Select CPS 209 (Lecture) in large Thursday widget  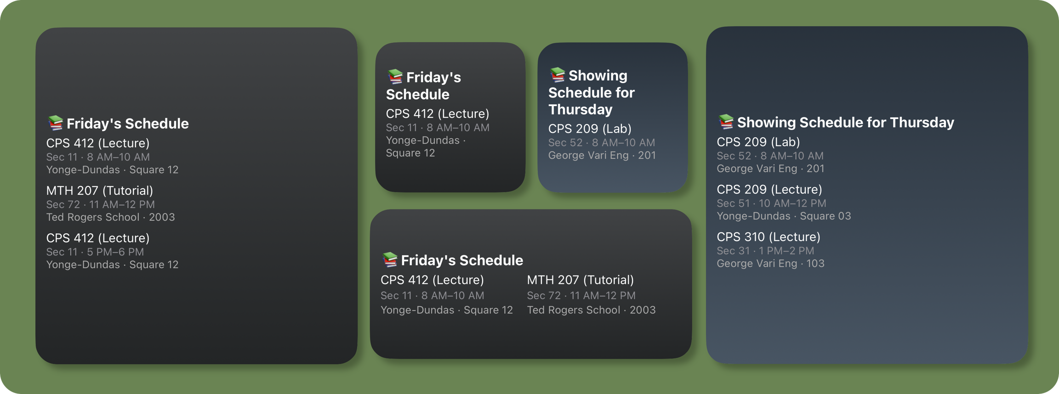click(769, 189)
